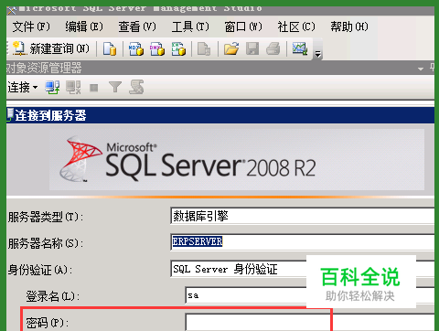Click the 服务器名称 field with ERPSERVER
Screen dimensions: 439x331
(x=303, y=242)
